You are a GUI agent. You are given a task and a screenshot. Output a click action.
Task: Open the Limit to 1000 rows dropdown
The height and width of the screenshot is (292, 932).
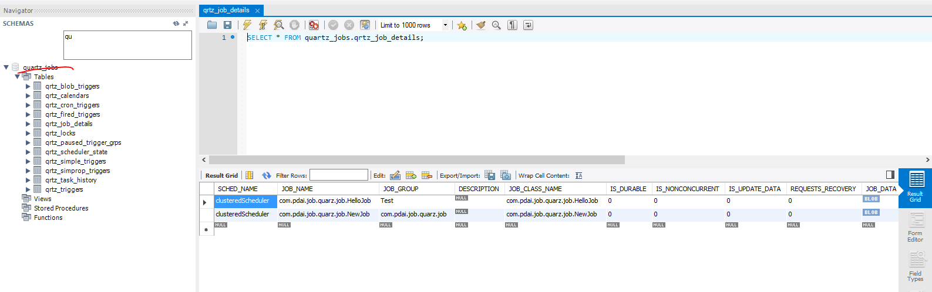tap(445, 25)
